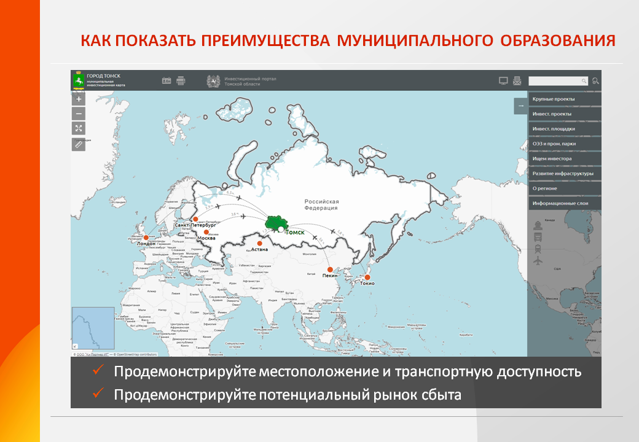The width and height of the screenshot is (639, 442).
Task: Switch language with the En icon
Action: pyautogui.click(x=167, y=80)
